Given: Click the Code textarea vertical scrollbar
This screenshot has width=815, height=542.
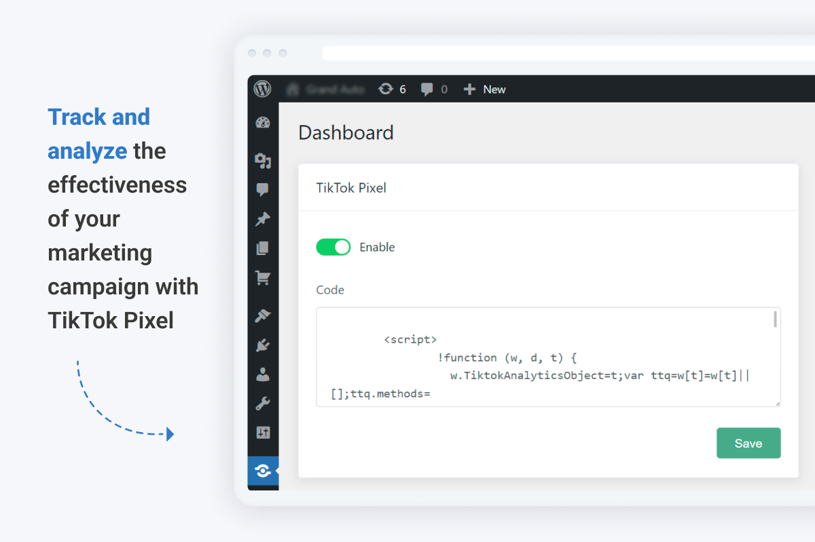Looking at the screenshot, I should [775, 320].
